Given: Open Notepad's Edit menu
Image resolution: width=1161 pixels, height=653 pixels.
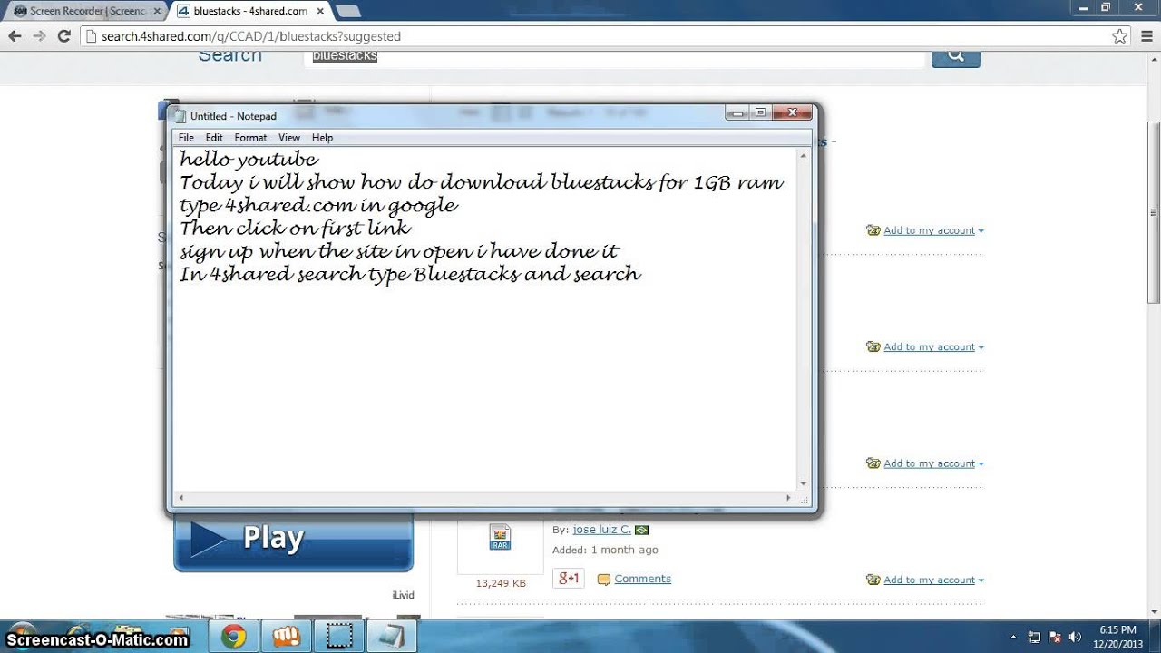Looking at the screenshot, I should pyautogui.click(x=214, y=138).
